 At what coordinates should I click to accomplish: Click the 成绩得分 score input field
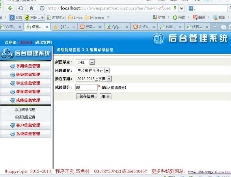pyautogui.click(x=86, y=87)
